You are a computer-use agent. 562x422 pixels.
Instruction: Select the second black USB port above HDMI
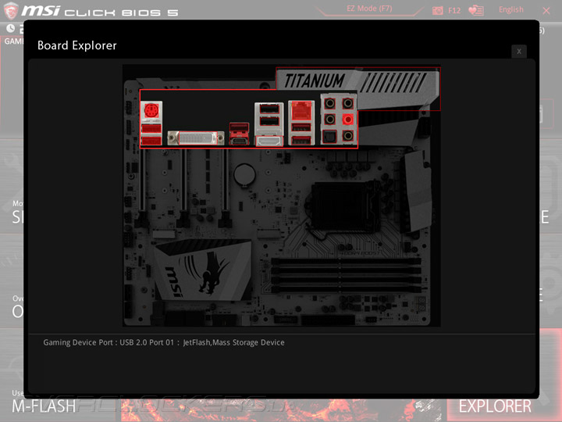point(269,121)
